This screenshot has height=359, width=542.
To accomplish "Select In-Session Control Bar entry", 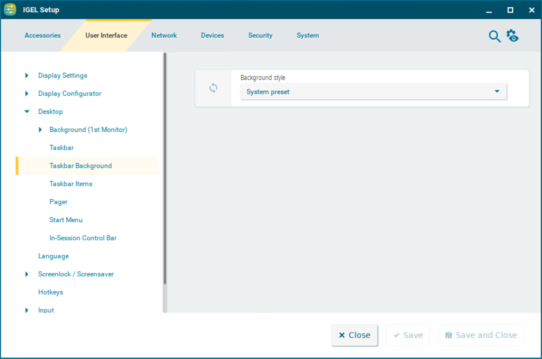I will [83, 238].
